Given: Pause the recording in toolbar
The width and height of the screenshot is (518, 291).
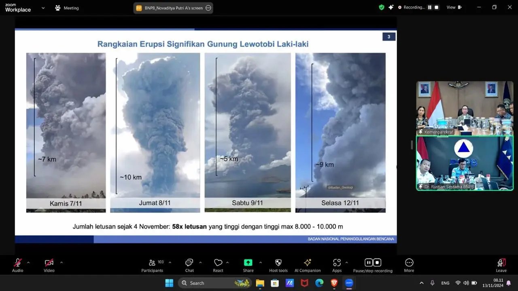Looking at the screenshot, I should point(368,263).
